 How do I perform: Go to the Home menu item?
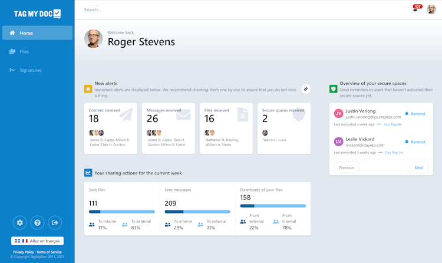point(37,33)
